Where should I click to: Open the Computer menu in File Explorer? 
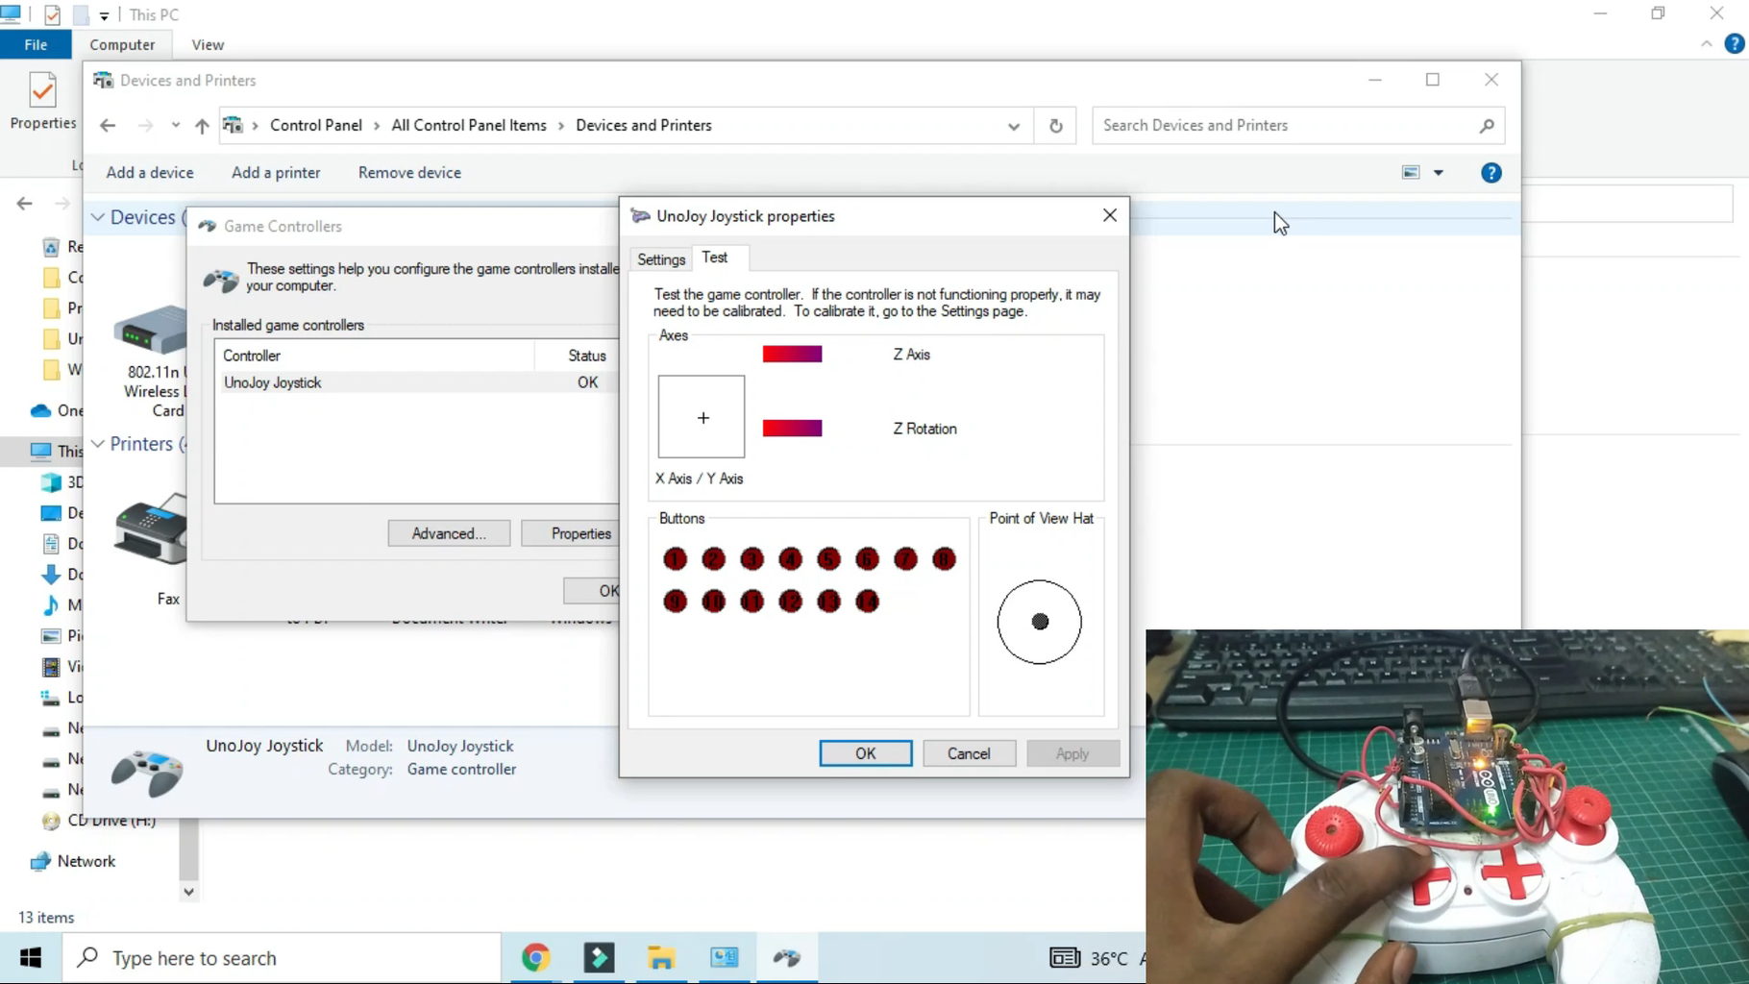(124, 44)
